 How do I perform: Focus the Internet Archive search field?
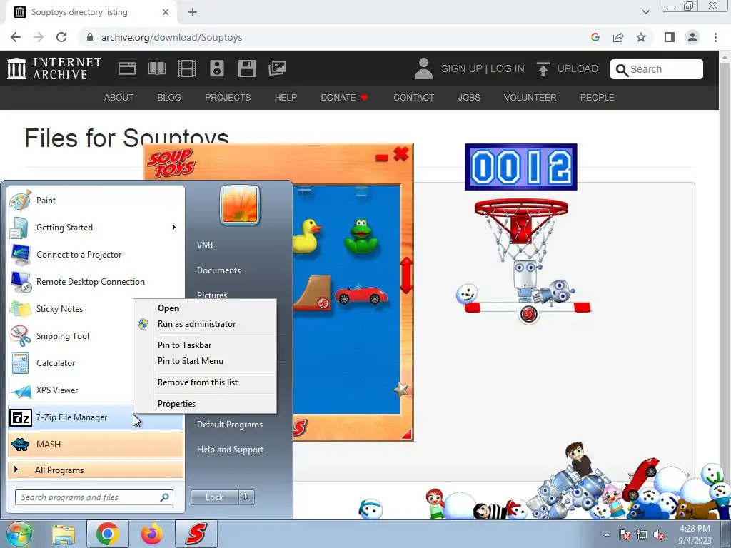coord(657,69)
